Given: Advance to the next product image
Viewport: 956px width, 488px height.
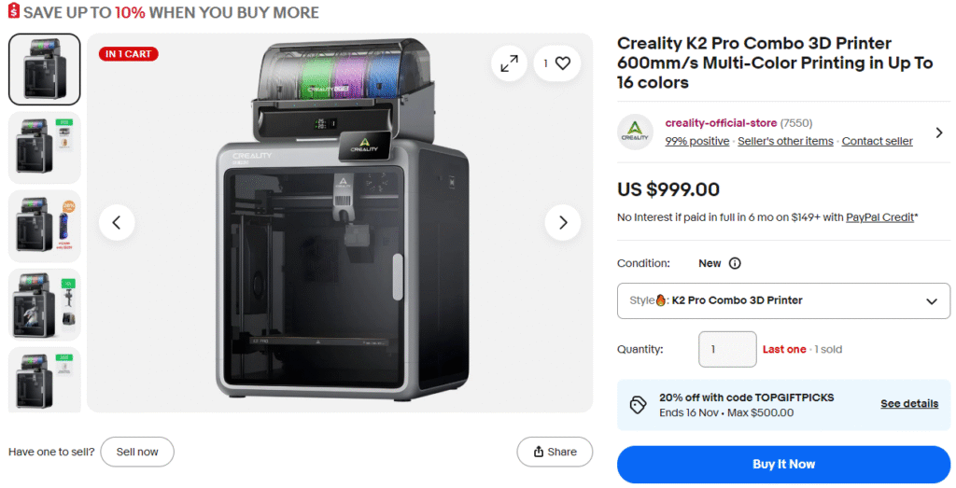Looking at the screenshot, I should (563, 222).
